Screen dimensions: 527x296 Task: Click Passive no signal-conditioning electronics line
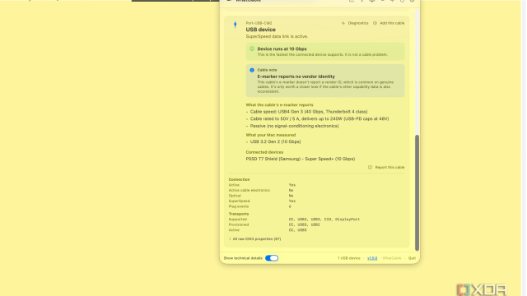294,126
